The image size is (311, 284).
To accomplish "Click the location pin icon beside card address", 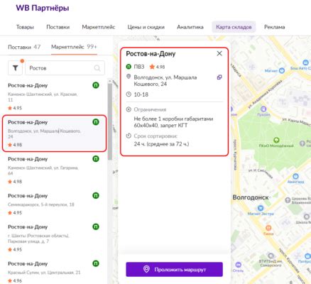I will [x=129, y=77].
